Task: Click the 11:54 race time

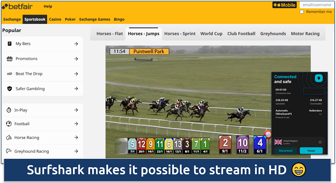Action: (119, 51)
